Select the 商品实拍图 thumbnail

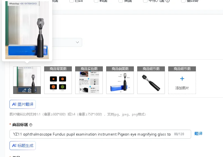pos(89,80)
